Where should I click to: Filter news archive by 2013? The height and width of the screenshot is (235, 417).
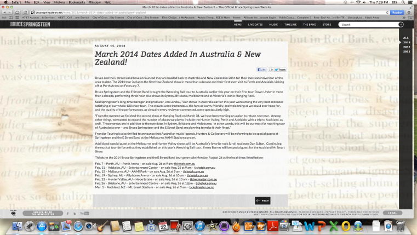[x=407, y=43]
